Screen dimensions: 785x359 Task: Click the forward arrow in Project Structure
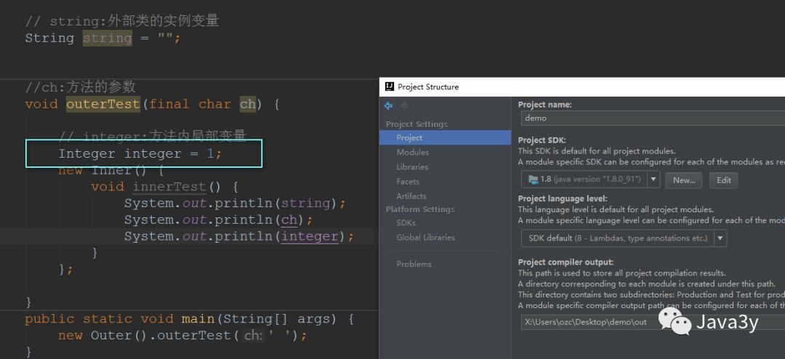tap(405, 105)
